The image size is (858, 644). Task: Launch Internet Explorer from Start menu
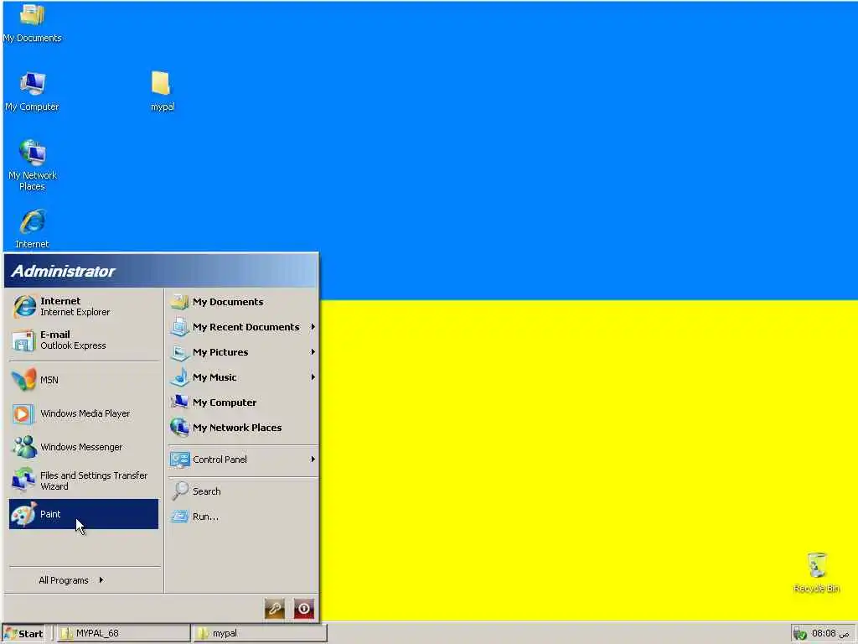tap(84, 307)
